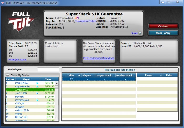Click the $205.05 prize of annndrey93
184x128 pixels.
pos(49,90)
